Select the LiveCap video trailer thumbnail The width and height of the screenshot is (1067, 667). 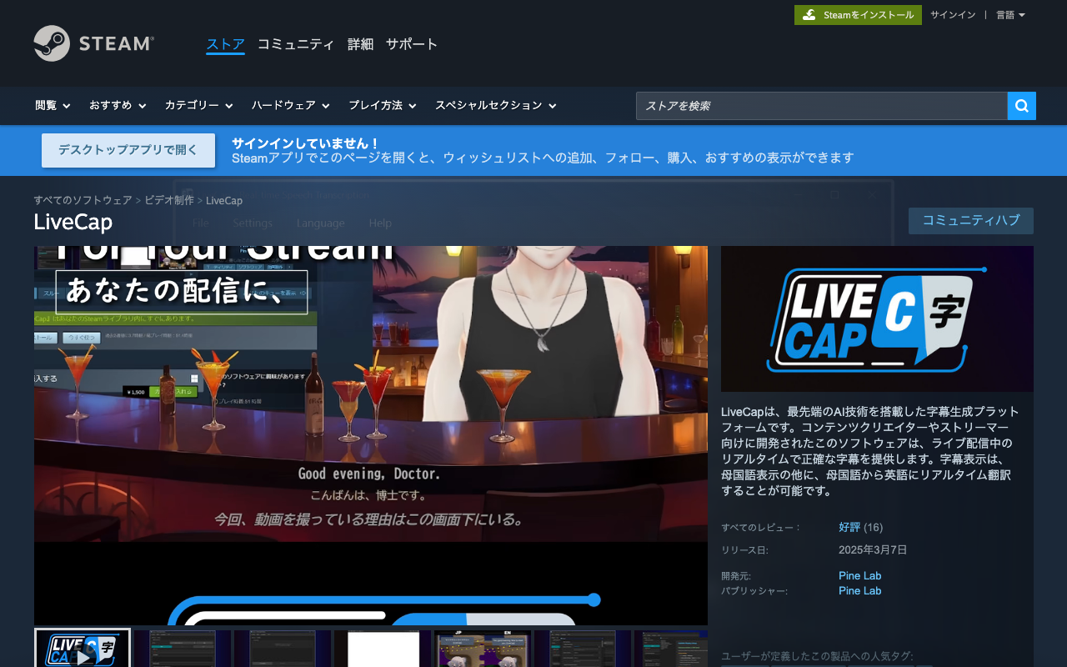point(83,649)
